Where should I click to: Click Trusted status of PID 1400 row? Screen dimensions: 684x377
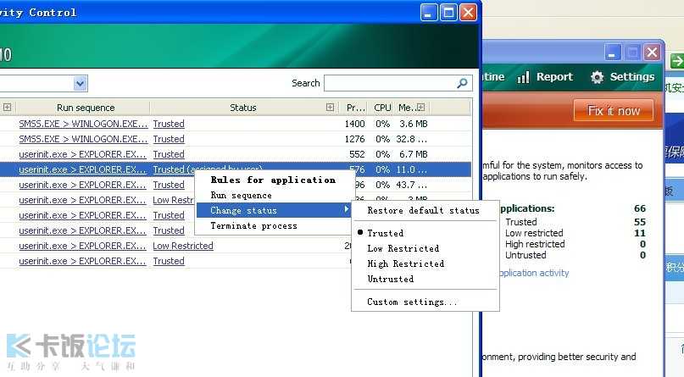click(169, 124)
